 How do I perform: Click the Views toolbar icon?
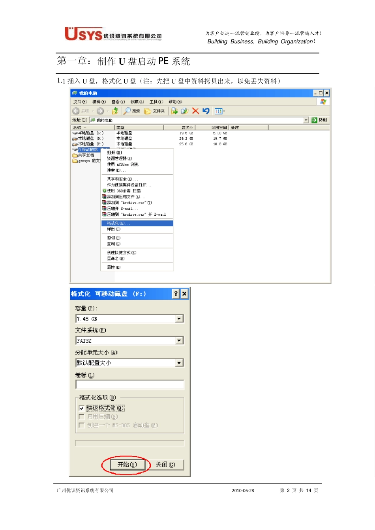(218, 111)
